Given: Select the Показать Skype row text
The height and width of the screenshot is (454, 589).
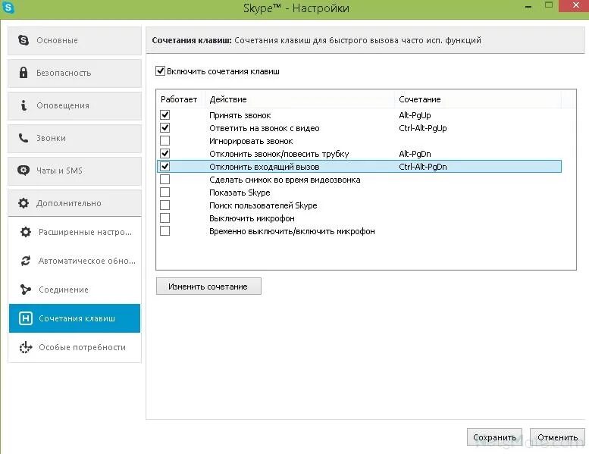Looking at the screenshot, I should [240, 193].
